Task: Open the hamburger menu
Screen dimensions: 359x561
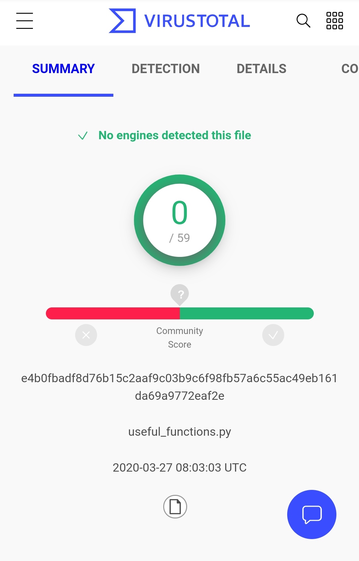Action: click(x=25, y=21)
